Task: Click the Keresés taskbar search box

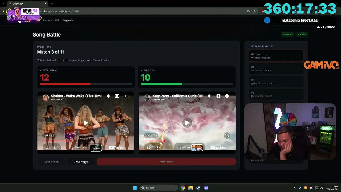Action: pyautogui.click(x=159, y=188)
